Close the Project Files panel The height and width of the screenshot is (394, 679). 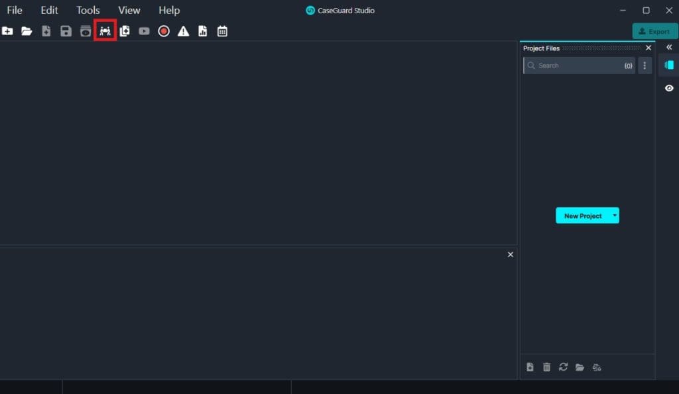(648, 48)
